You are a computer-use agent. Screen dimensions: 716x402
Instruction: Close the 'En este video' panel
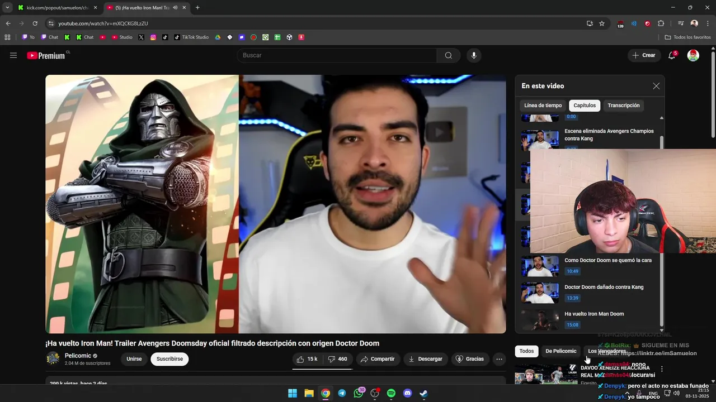[x=656, y=86]
